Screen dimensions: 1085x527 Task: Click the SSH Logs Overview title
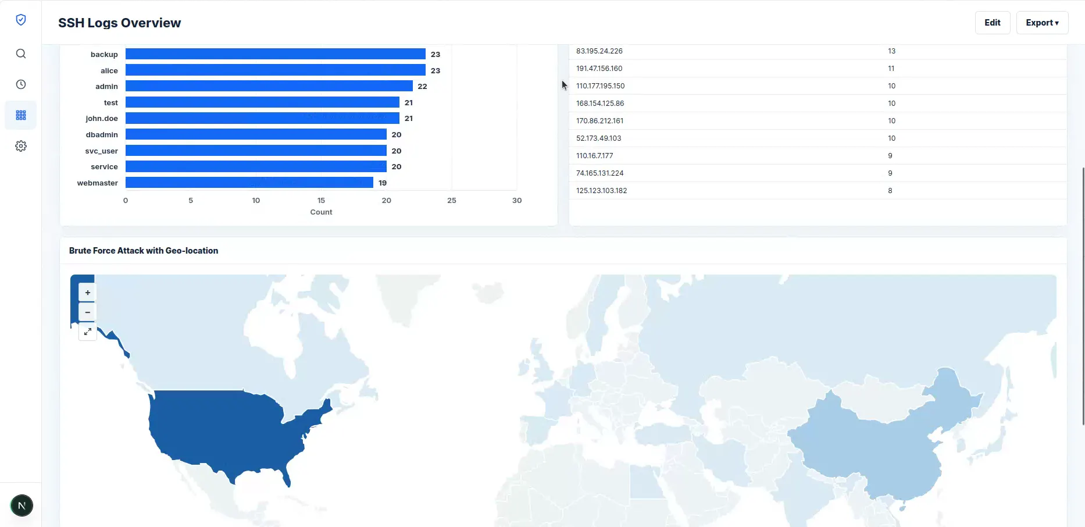pyautogui.click(x=119, y=23)
